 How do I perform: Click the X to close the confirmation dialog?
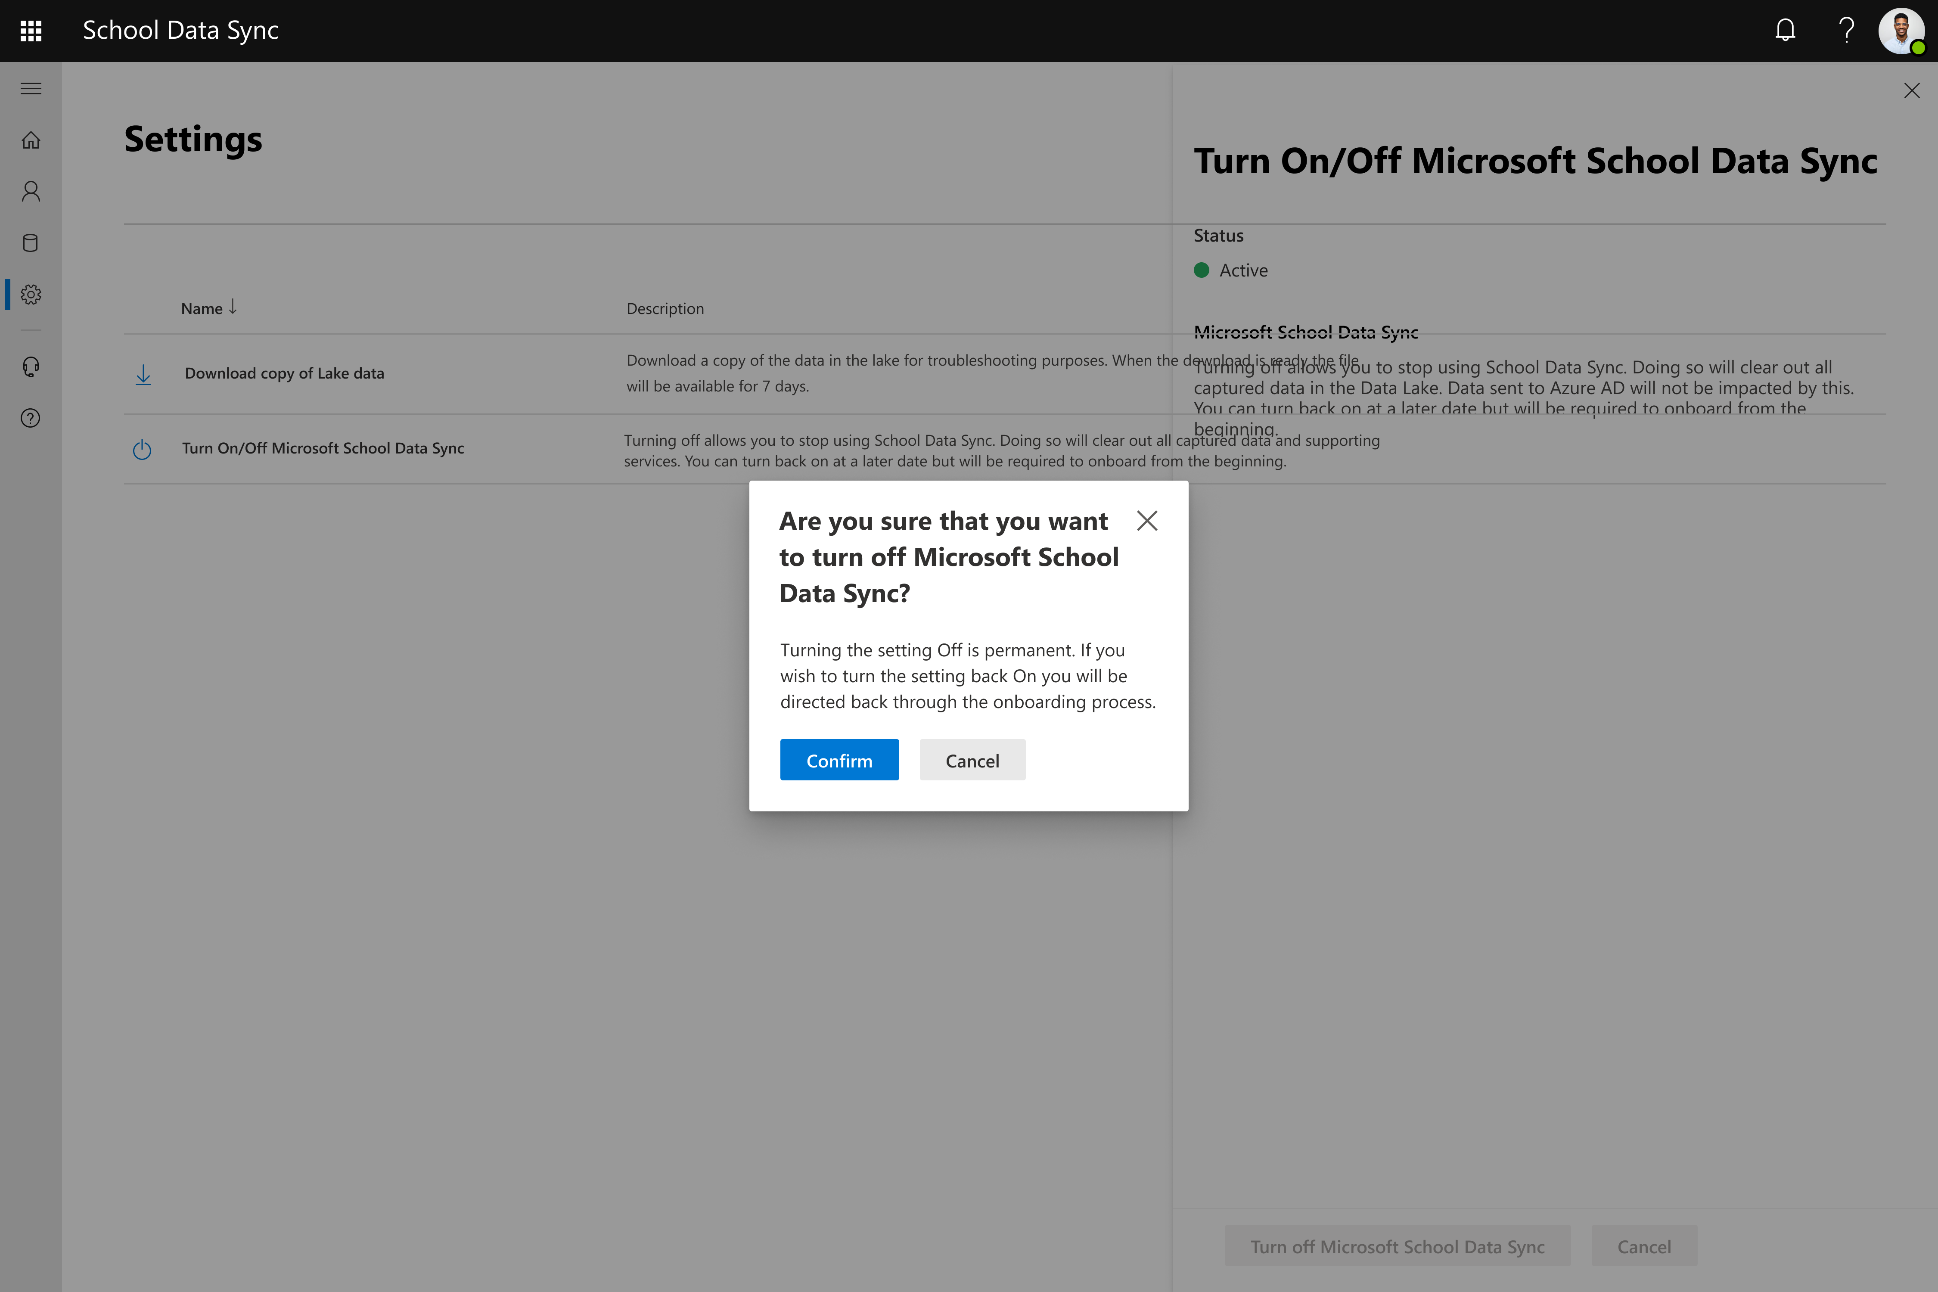(1146, 521)
